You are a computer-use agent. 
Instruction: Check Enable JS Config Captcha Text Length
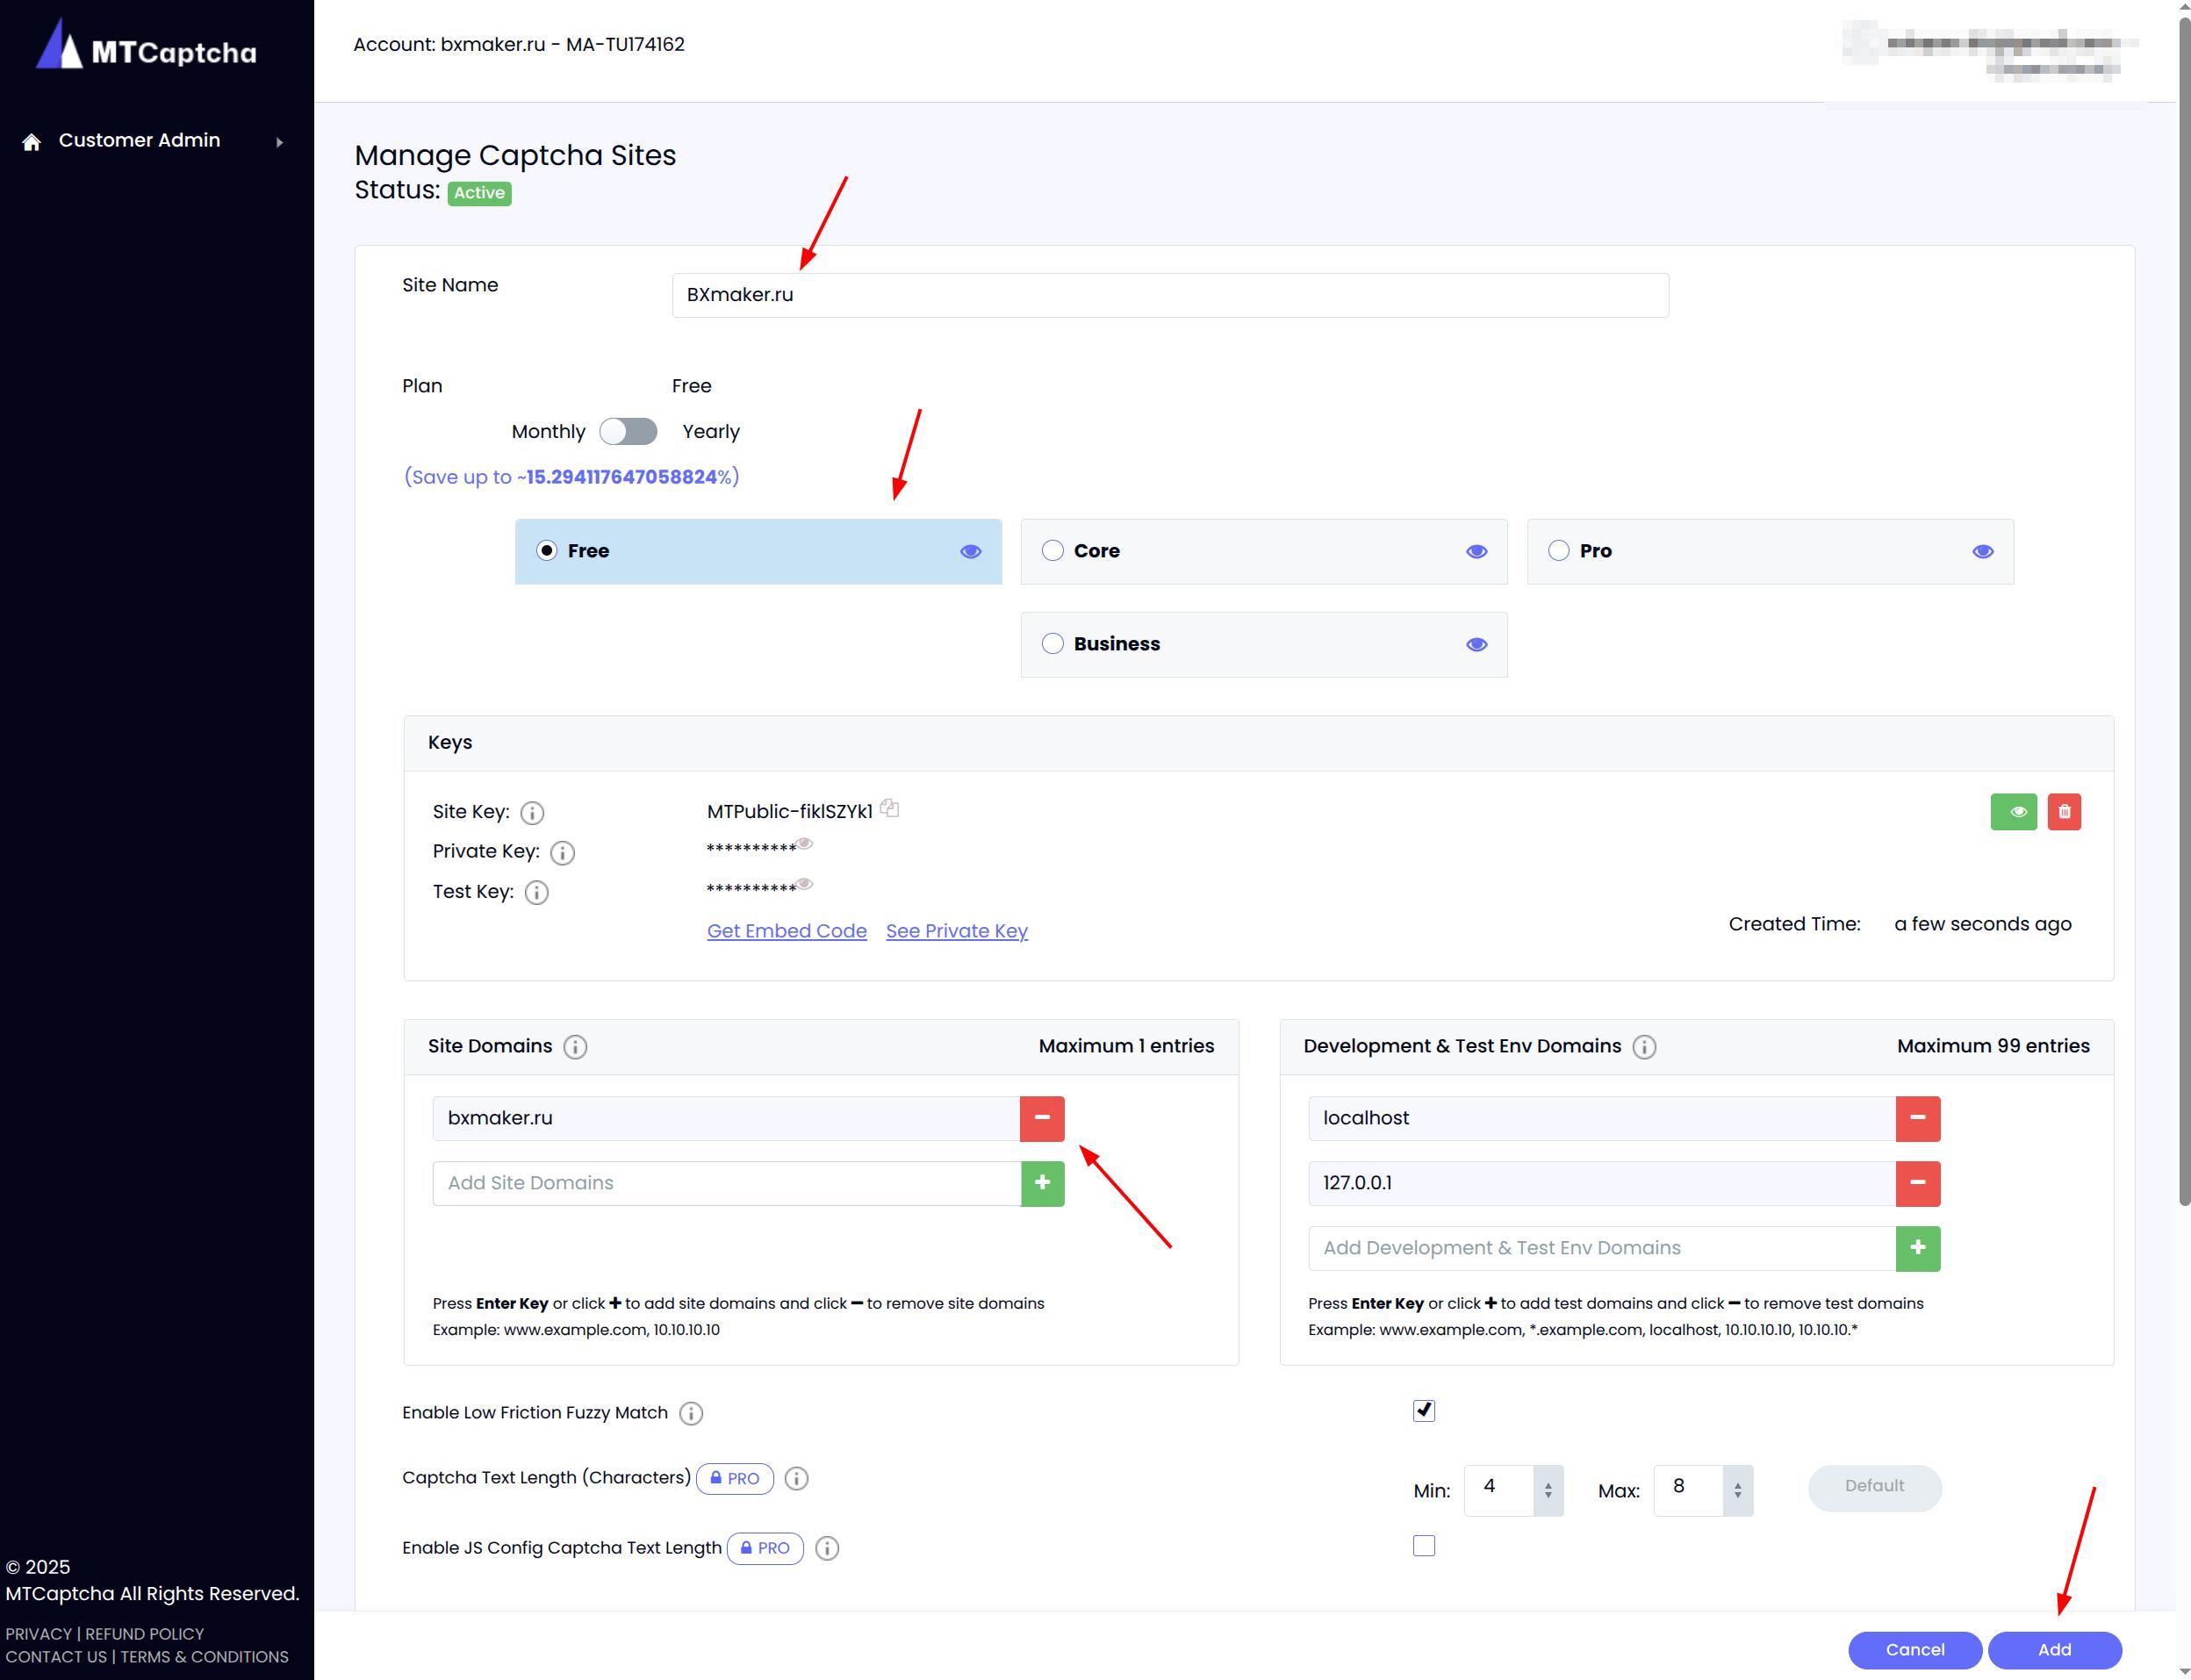click(x=1423, y=1546)
